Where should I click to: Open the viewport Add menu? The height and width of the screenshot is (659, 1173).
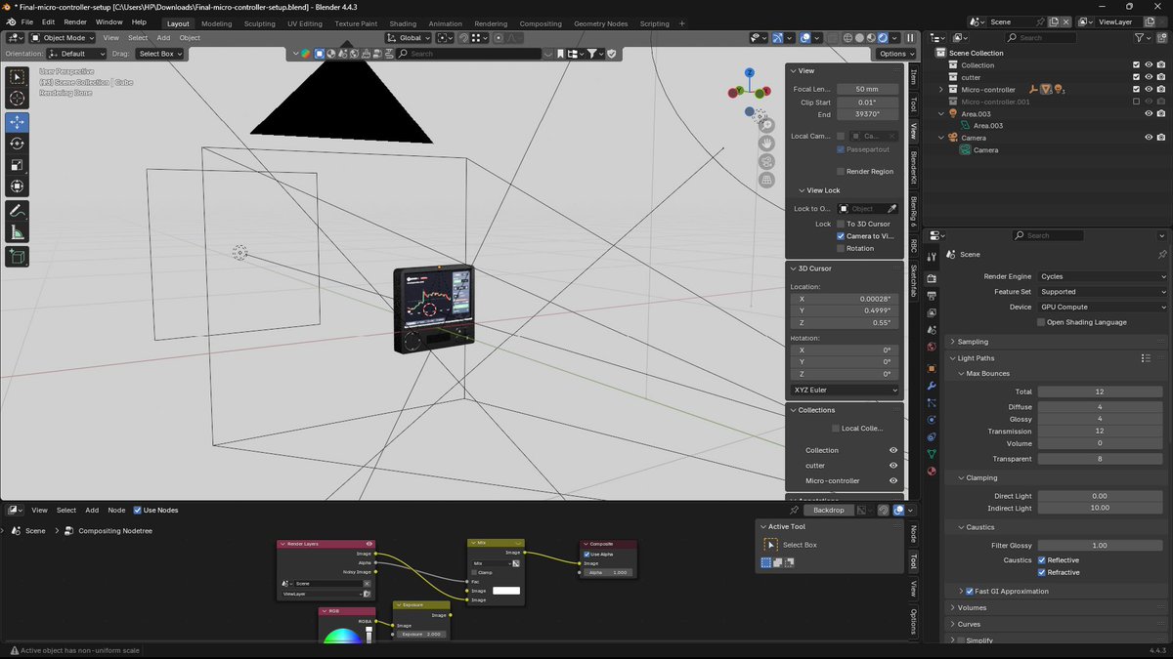click(163, 38)
